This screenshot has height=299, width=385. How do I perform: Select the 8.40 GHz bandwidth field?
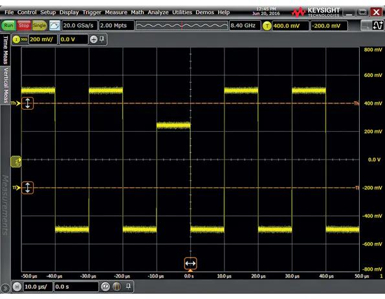[245, 25]
